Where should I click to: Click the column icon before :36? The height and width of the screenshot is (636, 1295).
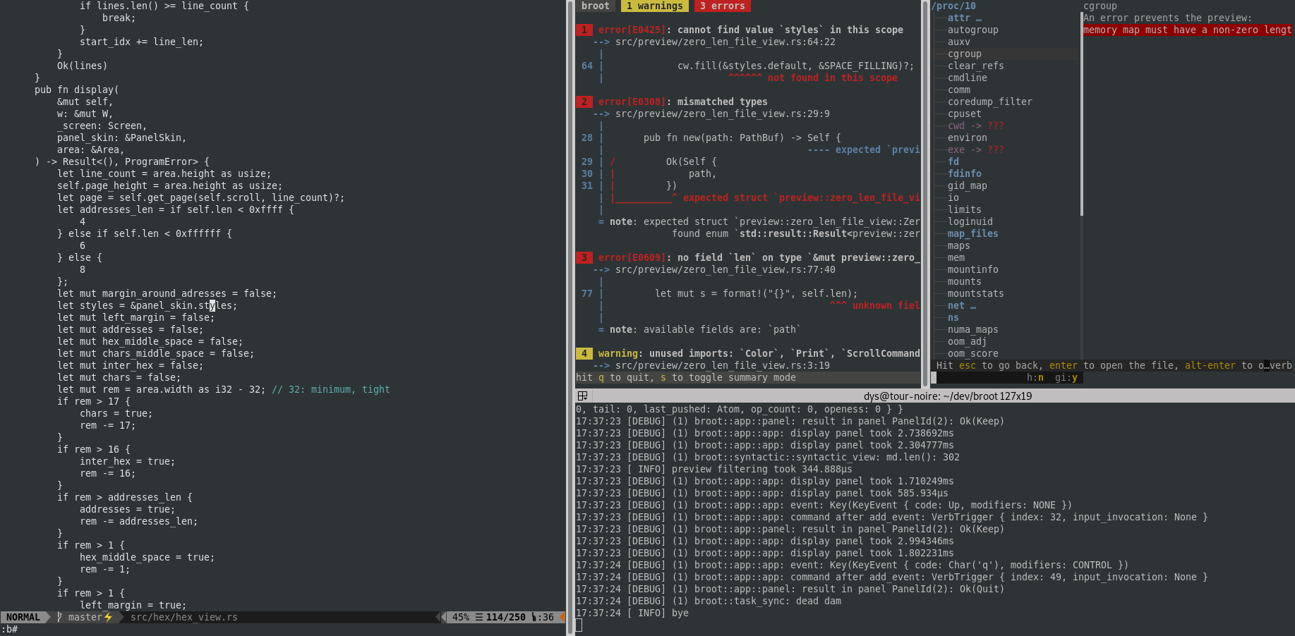pyautogui.click(x=534, y=617)
